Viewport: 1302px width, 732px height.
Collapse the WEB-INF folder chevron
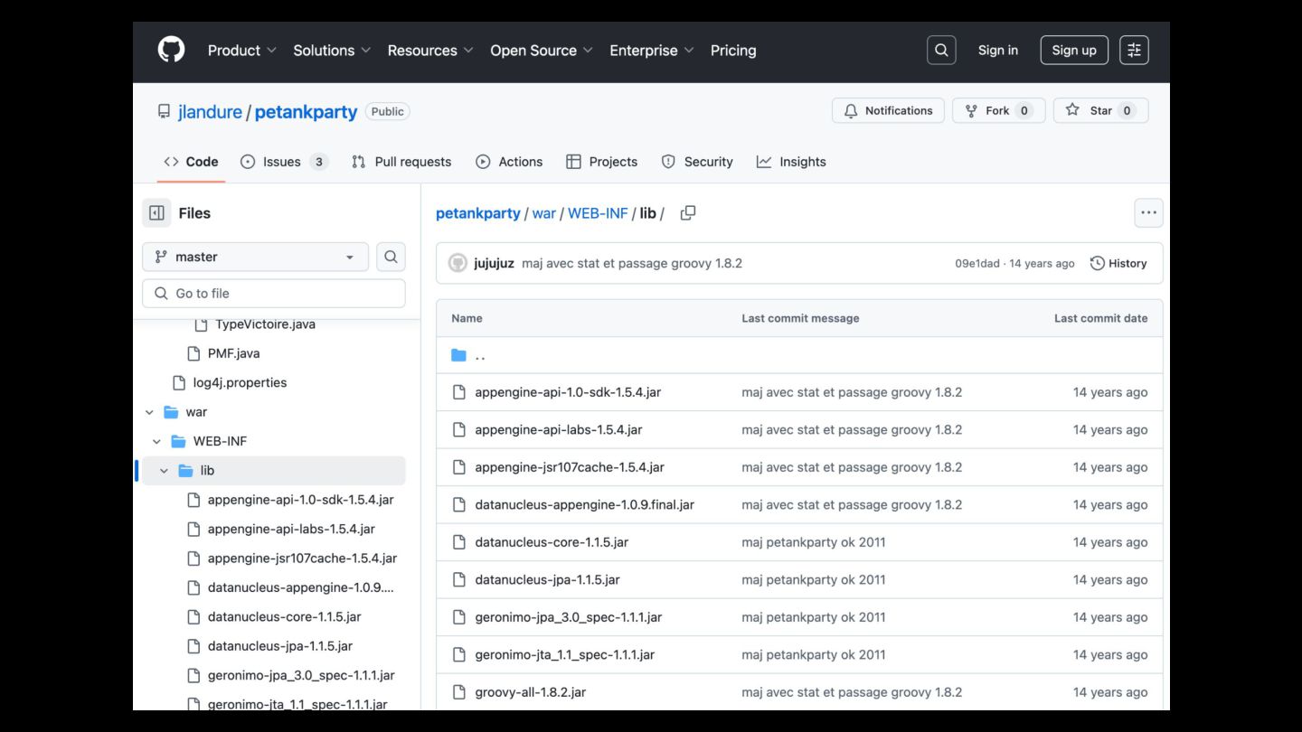coord(156,441)
